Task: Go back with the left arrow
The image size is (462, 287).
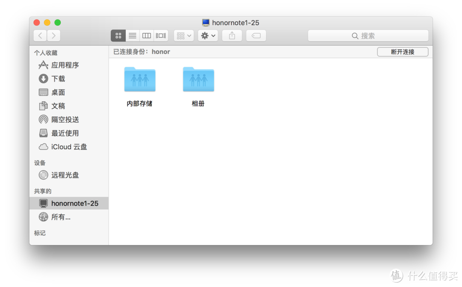Action: click(40, 36)
